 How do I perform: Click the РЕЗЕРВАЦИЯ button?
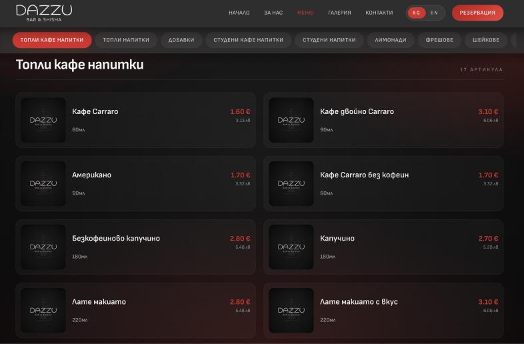(477, 13)
